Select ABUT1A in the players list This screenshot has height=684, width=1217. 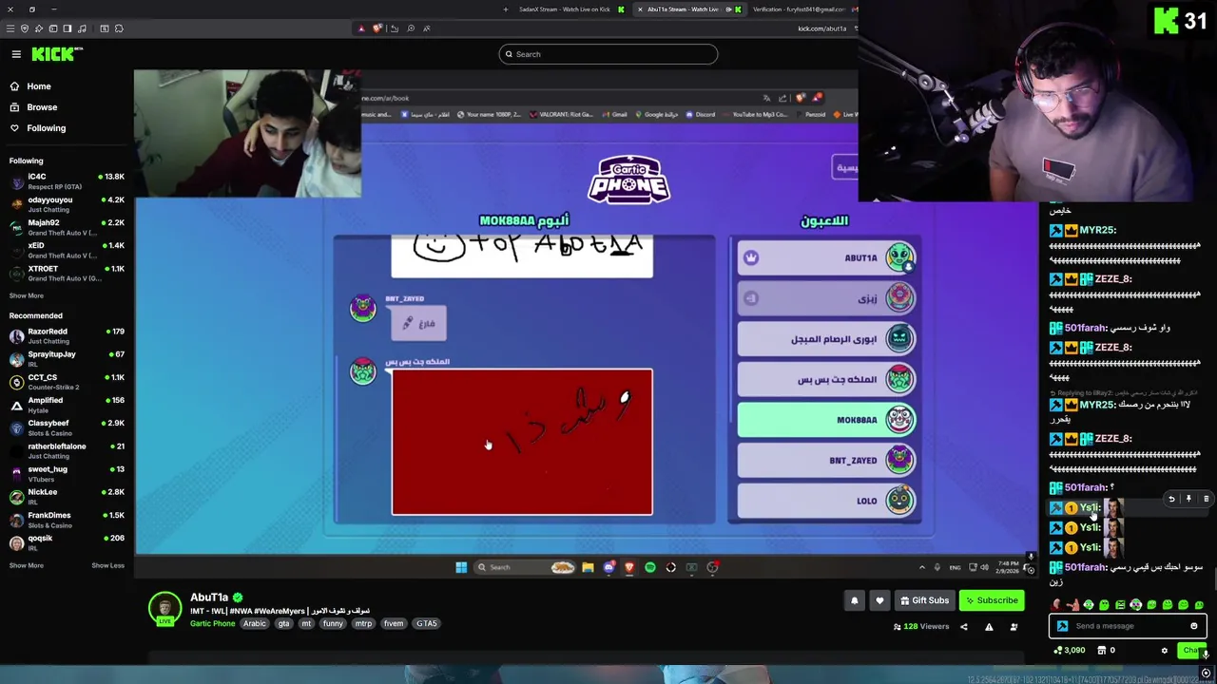(x=826, y=258)
